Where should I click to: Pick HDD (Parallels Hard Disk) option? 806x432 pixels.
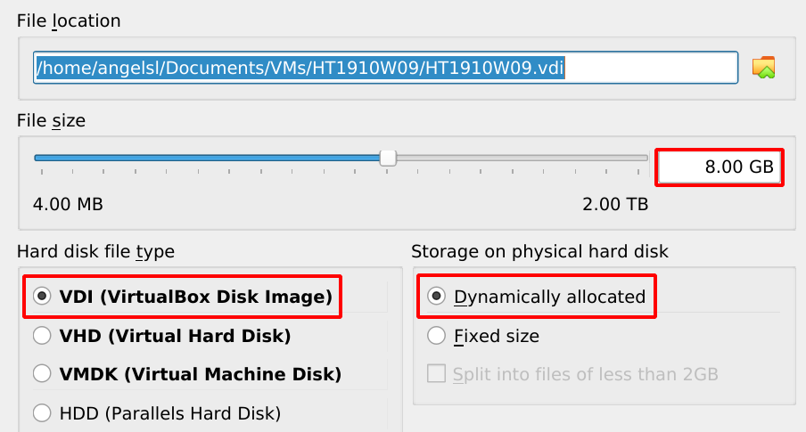coord(42,412)
